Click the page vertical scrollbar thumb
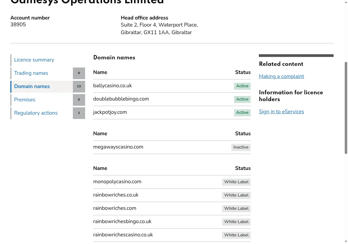This screenshot has height=244, width=348. pyautogui.click(x=346, y=108)
